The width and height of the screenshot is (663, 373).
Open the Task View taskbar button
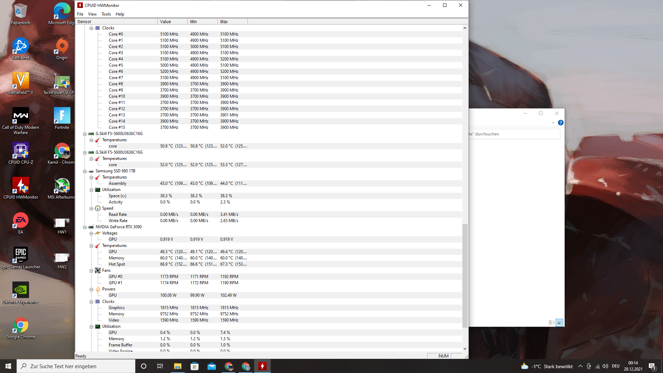pos(160,366)
